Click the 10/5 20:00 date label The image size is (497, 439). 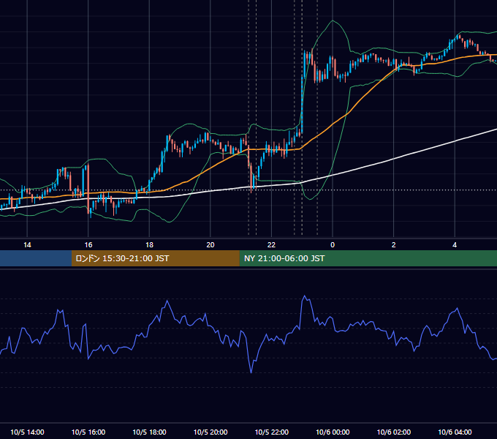coord(210,432)
